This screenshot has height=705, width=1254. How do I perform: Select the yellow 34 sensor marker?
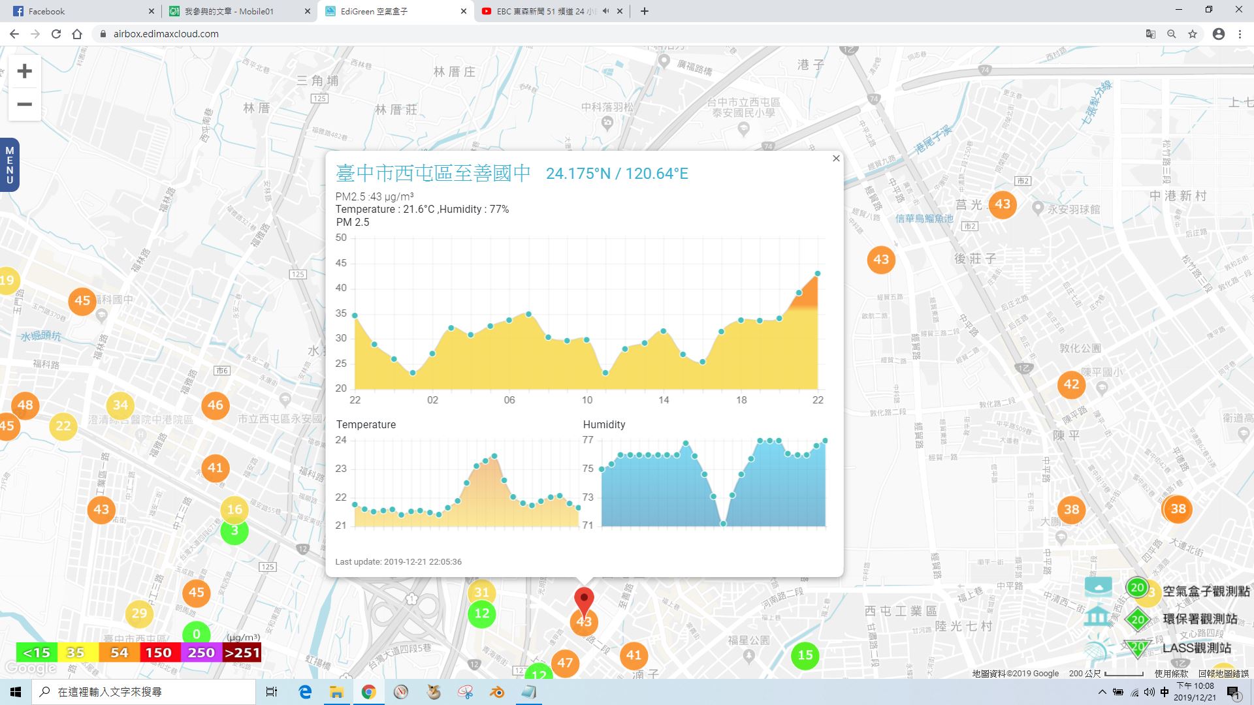click(x=120, y=405)
